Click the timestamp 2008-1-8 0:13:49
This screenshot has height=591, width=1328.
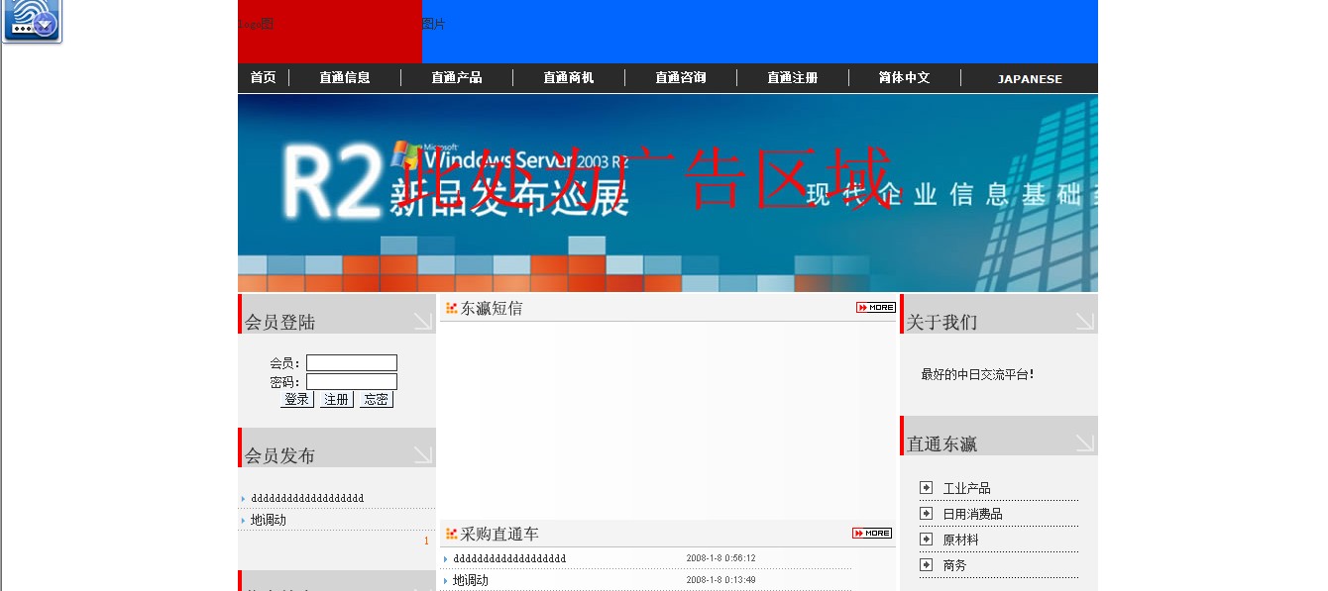click(720, 580)
